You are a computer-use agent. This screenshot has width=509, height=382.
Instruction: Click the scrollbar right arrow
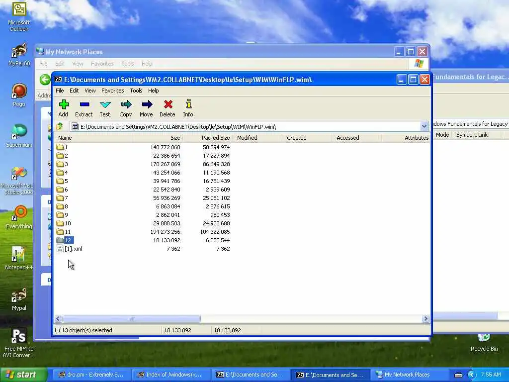click(x=426, y=319)
